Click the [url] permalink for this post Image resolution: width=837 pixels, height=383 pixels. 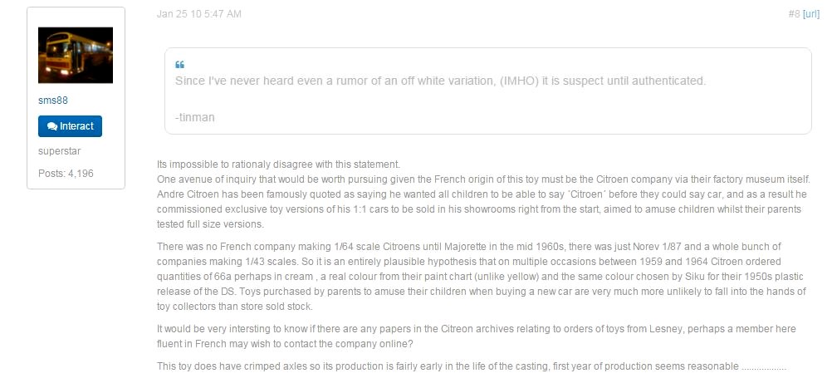[x=810, y=14]
